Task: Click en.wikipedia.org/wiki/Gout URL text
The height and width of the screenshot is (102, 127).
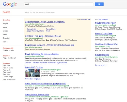Action: click(34, 56)
